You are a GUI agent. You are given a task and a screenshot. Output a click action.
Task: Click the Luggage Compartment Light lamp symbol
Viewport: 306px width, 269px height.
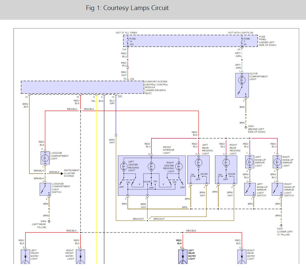(45, 158)
